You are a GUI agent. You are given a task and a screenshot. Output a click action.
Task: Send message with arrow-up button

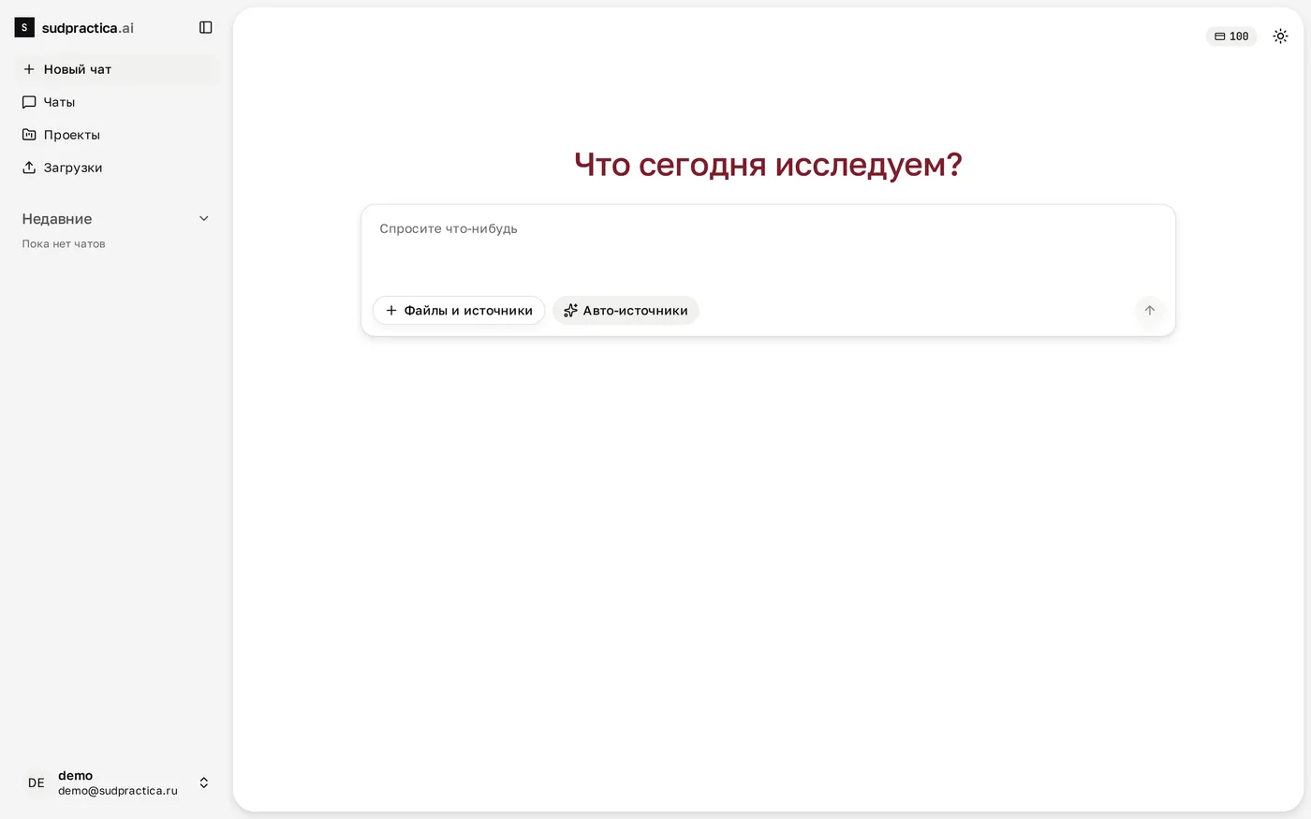point(1150,311)
